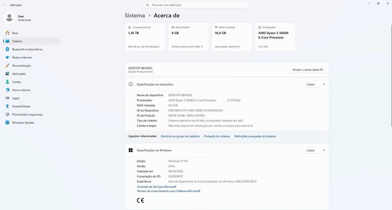Click the Experiência value Pack de Experiência text
The width and height of the screenshot is (392, 210).
(x=212, y=182)
